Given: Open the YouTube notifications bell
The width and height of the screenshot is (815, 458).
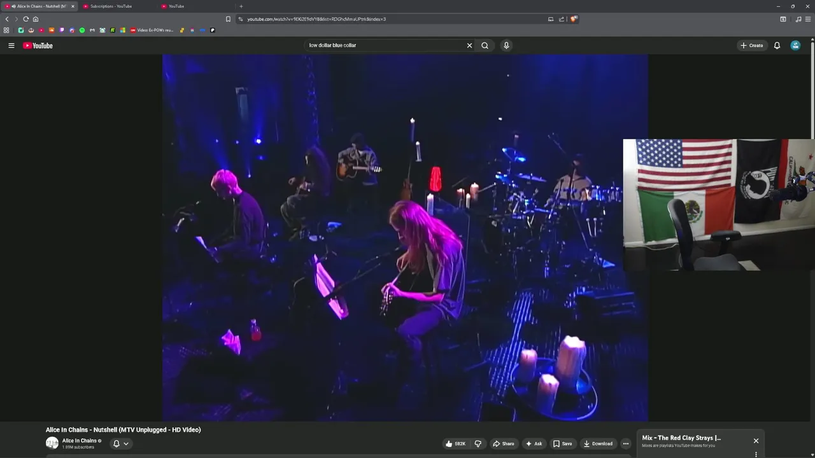Looking at the screenshot, I should [777, 45].
